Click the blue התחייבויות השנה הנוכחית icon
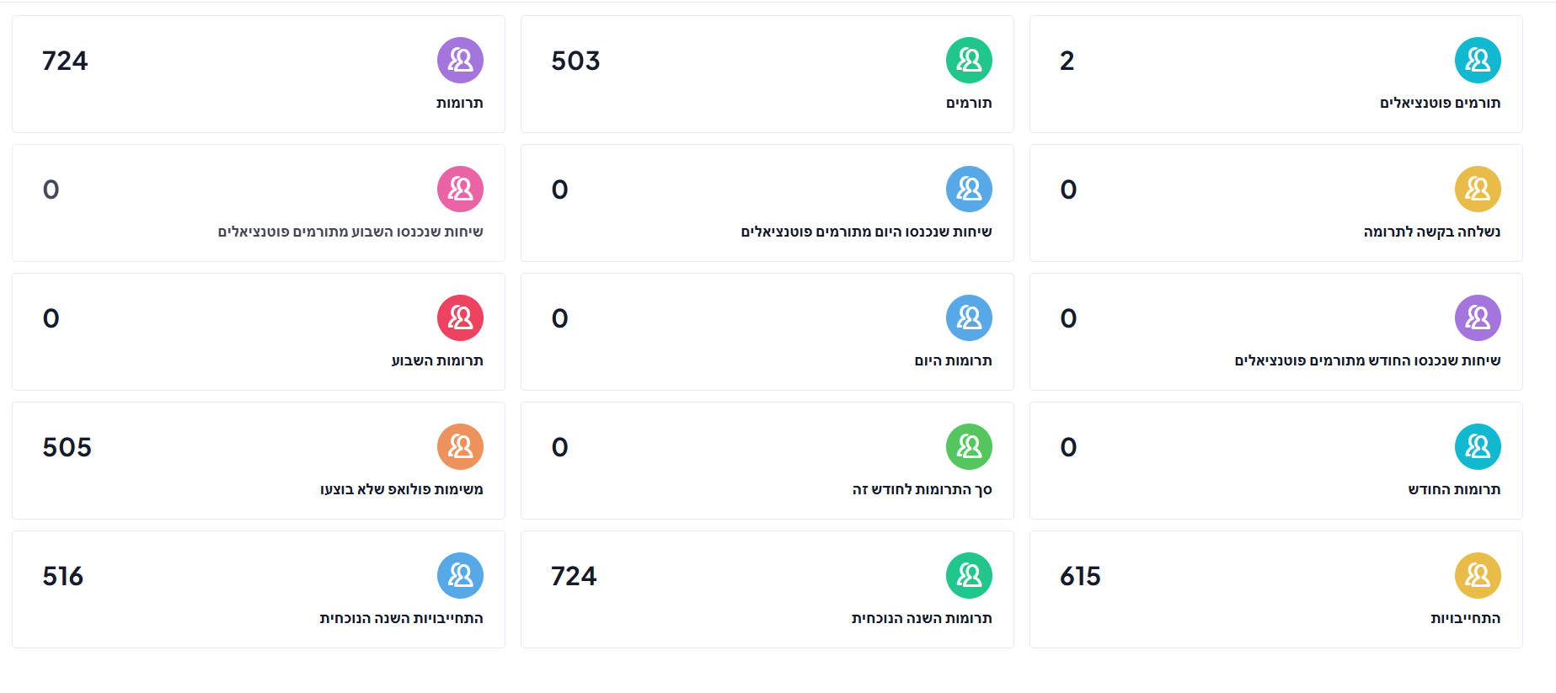Viewport: 1556px width, 693px height. [x=460, y=575]
